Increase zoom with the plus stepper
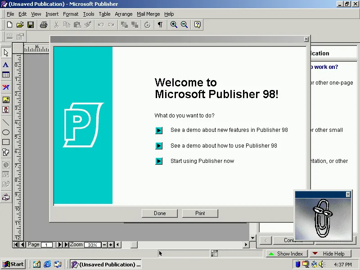 coord(111,245)
